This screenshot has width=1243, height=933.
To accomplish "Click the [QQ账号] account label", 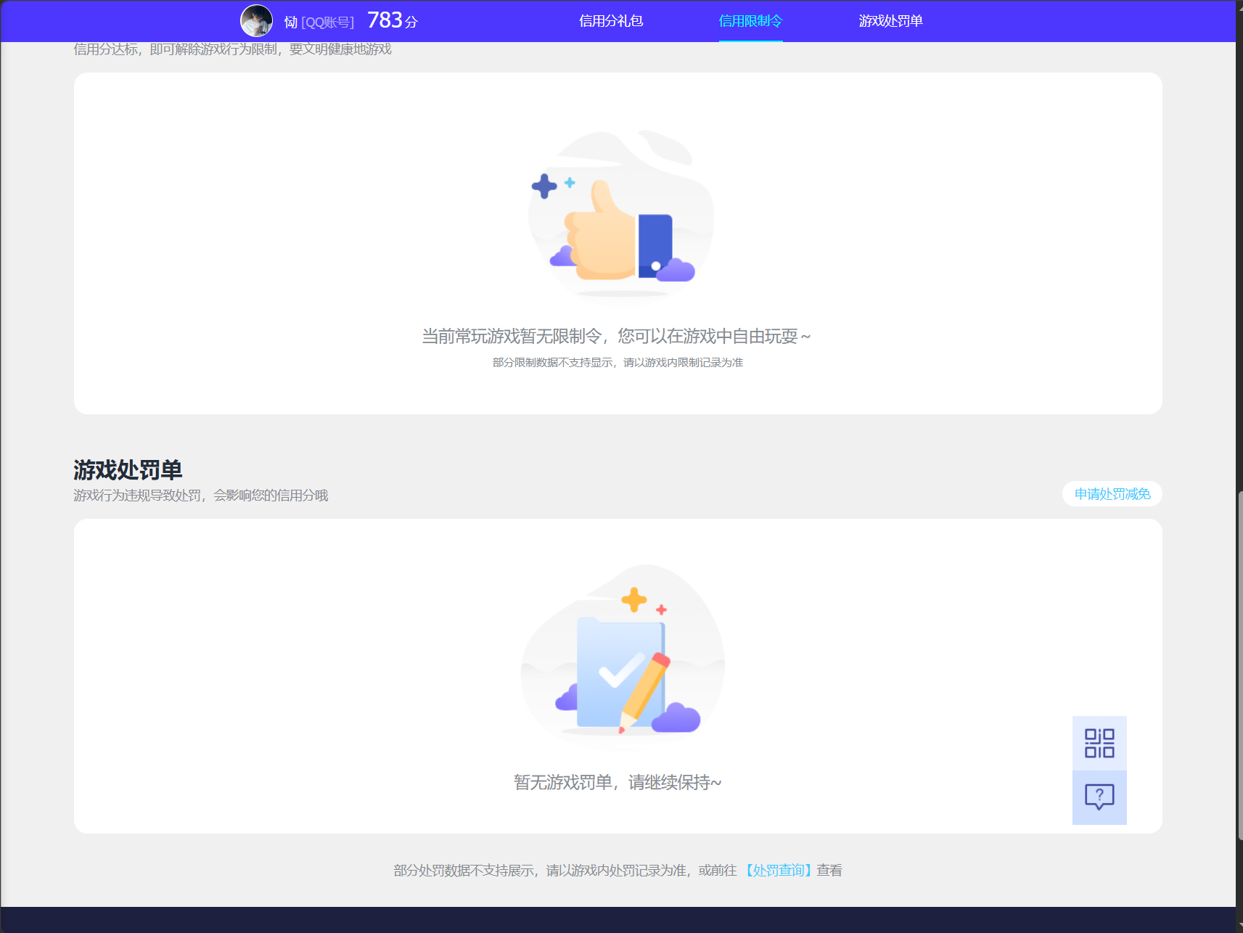I will 328,22.
